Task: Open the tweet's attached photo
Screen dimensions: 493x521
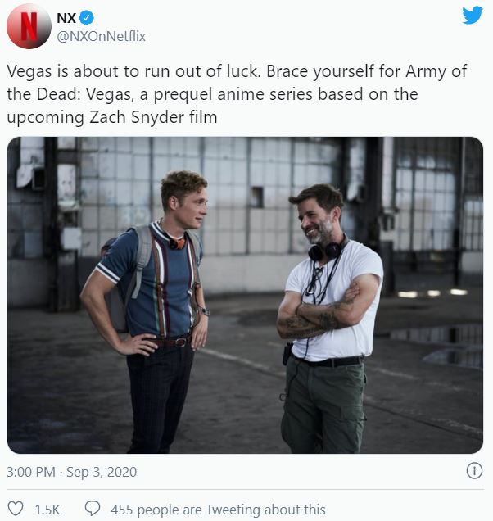Action: [x=245, y=295]
